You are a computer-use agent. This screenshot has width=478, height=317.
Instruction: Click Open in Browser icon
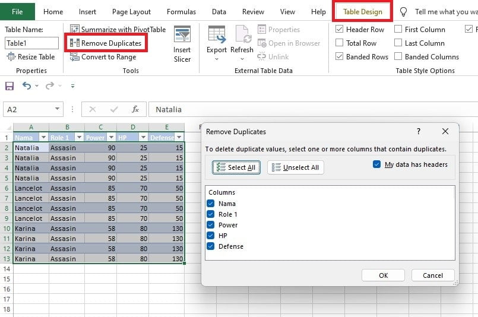click(262, 43)
